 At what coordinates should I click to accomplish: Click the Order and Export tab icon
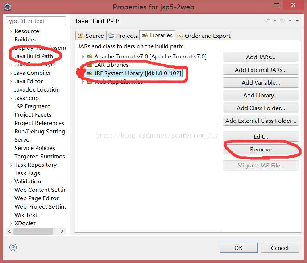(180, 36)
